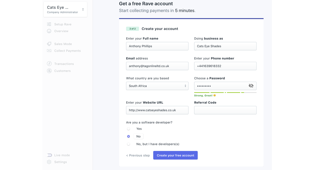Show password using the eye icon
This screenshot has height=170, width=314.
coord(251,86)
